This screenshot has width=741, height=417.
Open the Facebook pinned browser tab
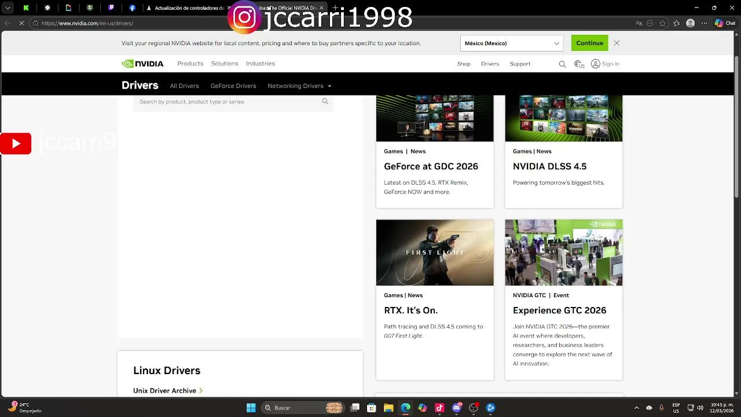pyautogui.click(x=133, y=8)
